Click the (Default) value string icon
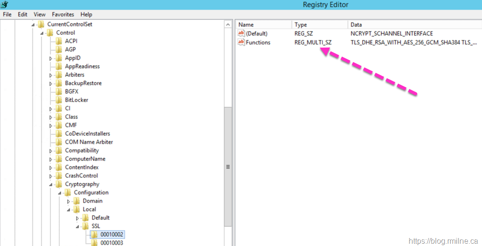Image resolution: width=482 pixels, height=246 pixels. tap(241, 33)
